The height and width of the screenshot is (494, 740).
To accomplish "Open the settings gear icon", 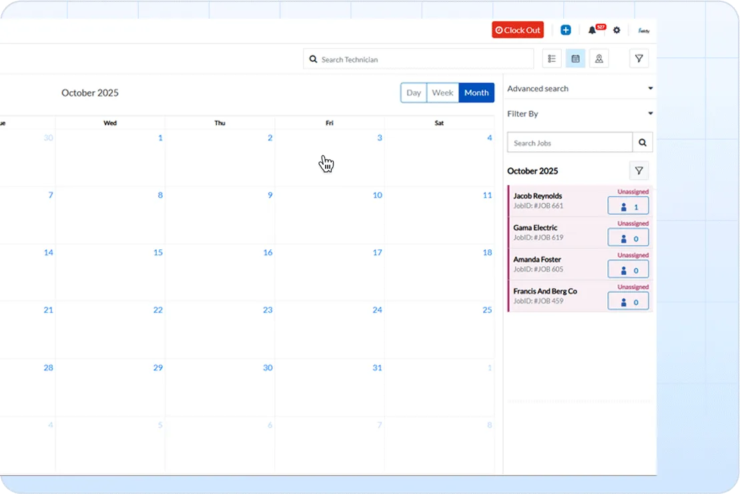I will click(x=617, y=30).
